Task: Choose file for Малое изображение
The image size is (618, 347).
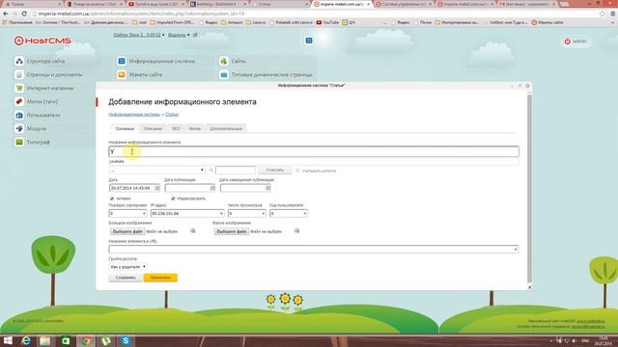Action: [232, 231]
